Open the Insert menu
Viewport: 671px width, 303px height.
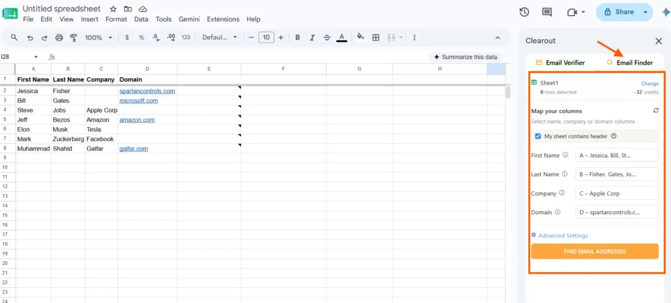point(89,19)
